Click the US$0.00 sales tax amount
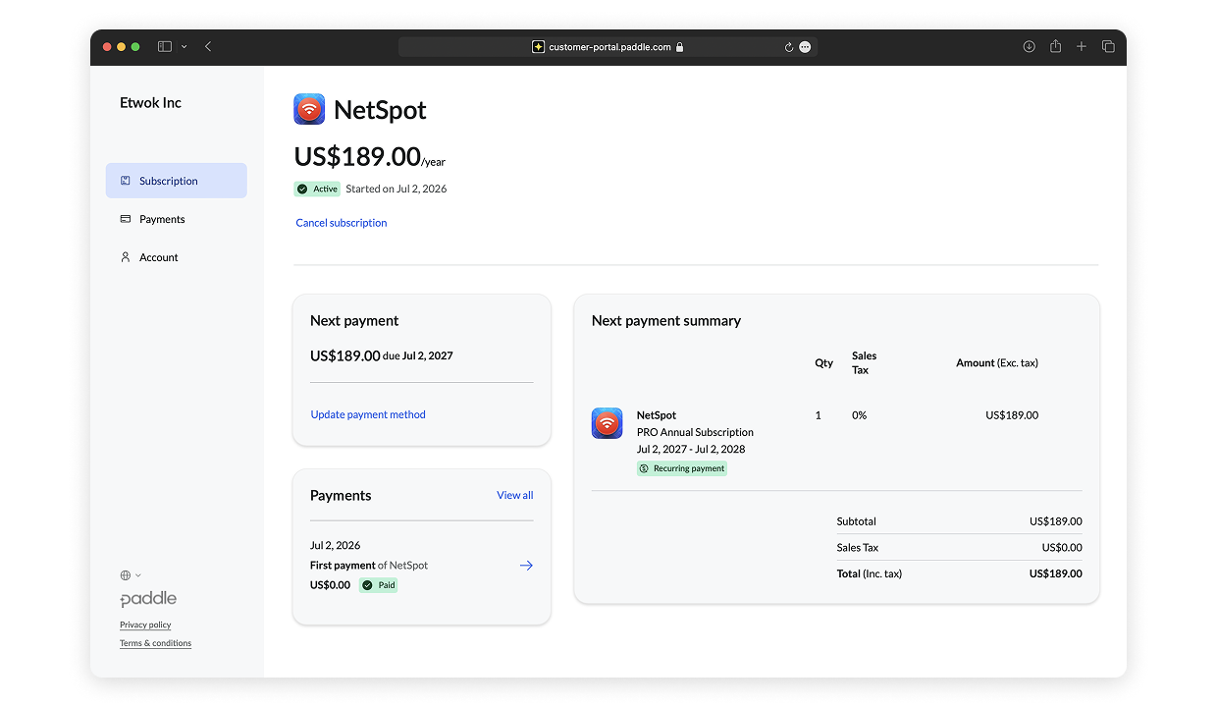Screen dimensions: 1217x707 coord(1062,548)
